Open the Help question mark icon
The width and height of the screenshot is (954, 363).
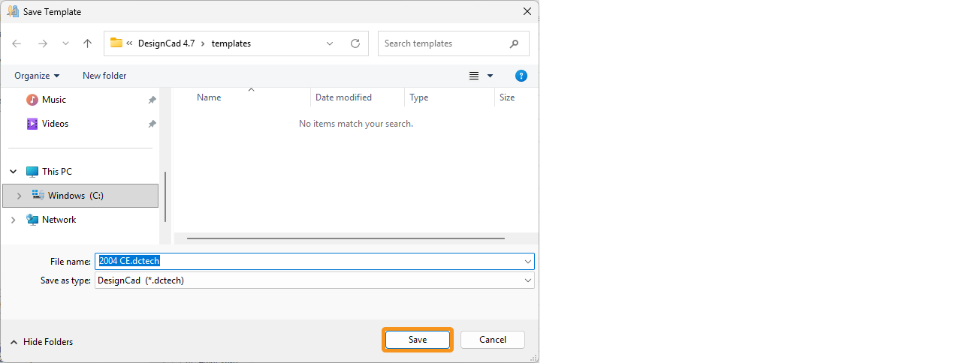[x=521, y=76]
